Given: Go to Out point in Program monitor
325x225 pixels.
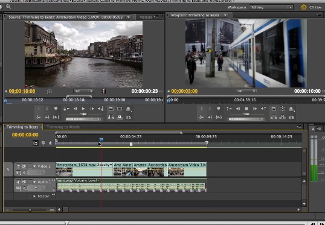Looking at the screenshot, I should pos(210,117).
